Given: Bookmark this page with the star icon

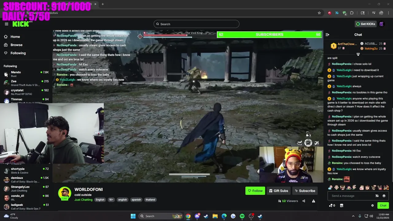Looking at the screenshot, I should tap(319, 13).
